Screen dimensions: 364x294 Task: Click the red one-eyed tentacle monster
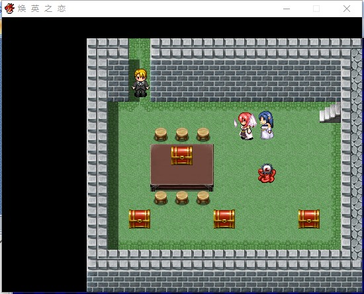click(x=267, y=173)
